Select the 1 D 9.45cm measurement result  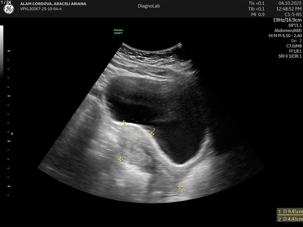pos(290,212)
